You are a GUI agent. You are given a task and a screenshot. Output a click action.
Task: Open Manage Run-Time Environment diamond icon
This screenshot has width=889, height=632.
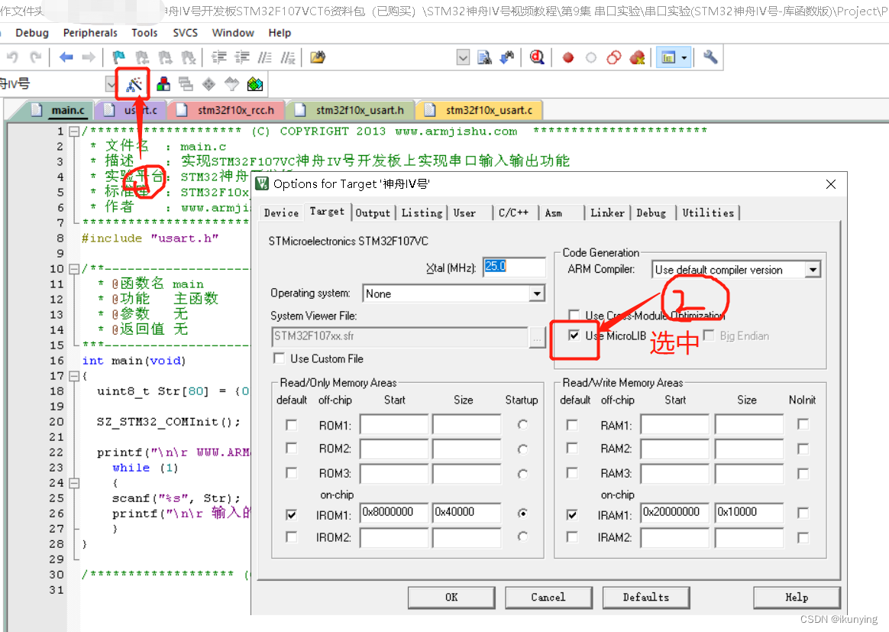[x=209, y=85]
